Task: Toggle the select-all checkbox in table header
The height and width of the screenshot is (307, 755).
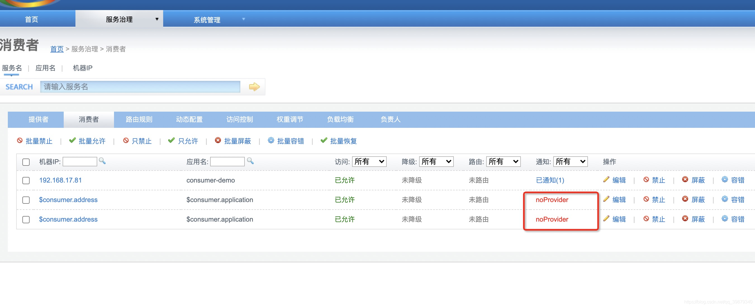Action: (x=26, y=162)
